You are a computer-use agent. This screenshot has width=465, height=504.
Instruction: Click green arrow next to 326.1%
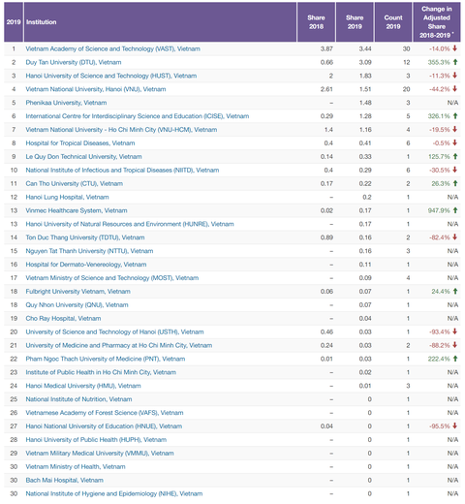[x=455, y=116]
